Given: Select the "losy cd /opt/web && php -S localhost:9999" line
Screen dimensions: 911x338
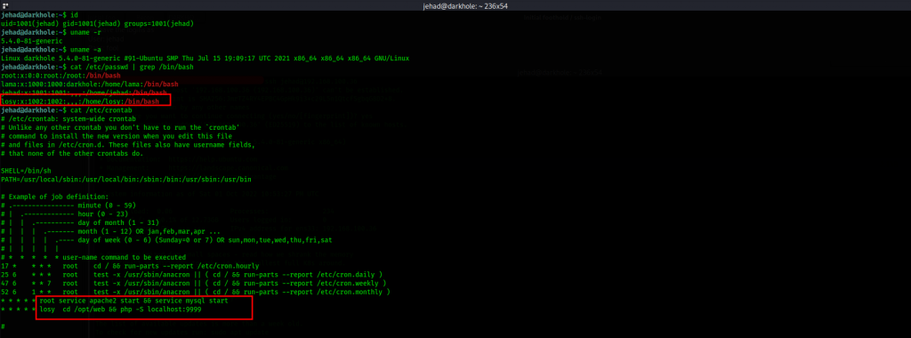Looking at the screenshot, I should [x=101, y=309].
